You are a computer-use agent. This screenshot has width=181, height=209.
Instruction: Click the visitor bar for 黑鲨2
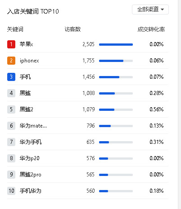click(116, 109)
